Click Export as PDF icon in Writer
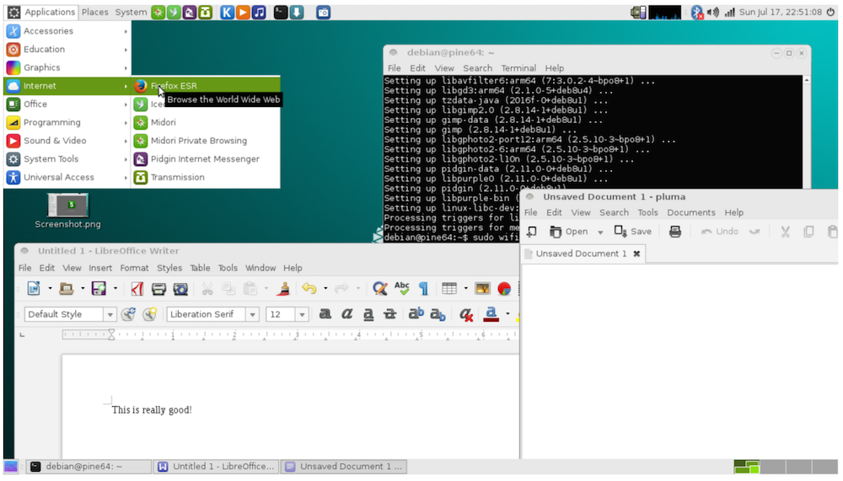Image resolution: width=843 pixels, height=481 pixels. 137,289
